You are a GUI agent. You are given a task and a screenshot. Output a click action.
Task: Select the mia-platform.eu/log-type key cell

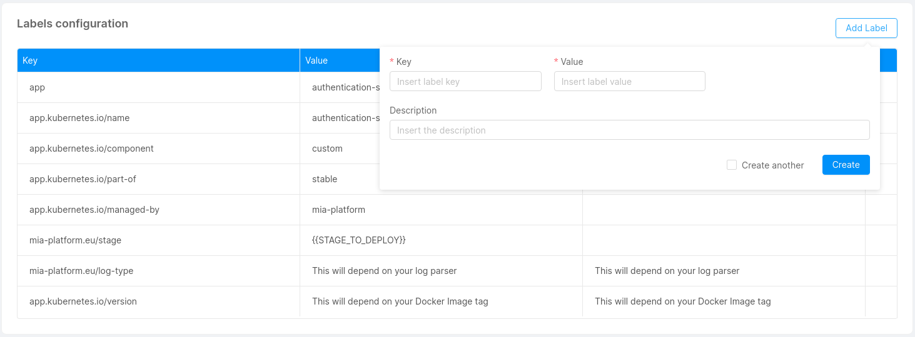(81, 271)
